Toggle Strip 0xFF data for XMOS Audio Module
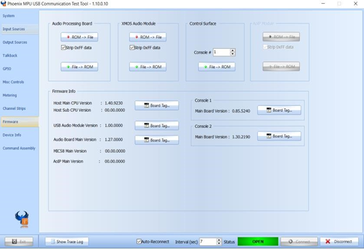Screen dimensions: 364x249 pos(132,47)
